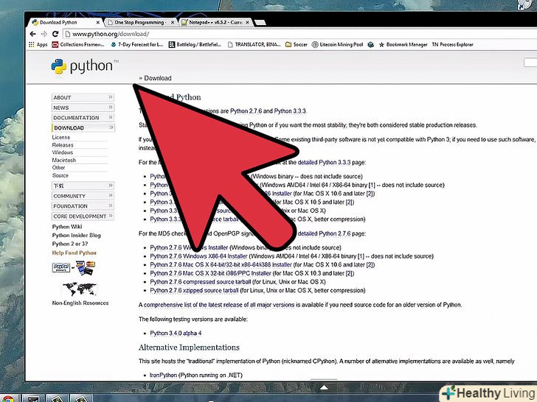Open the DOCUMENTATION sidebar menu
Screen dimensions: 537x402
click(x=83, y=118)
